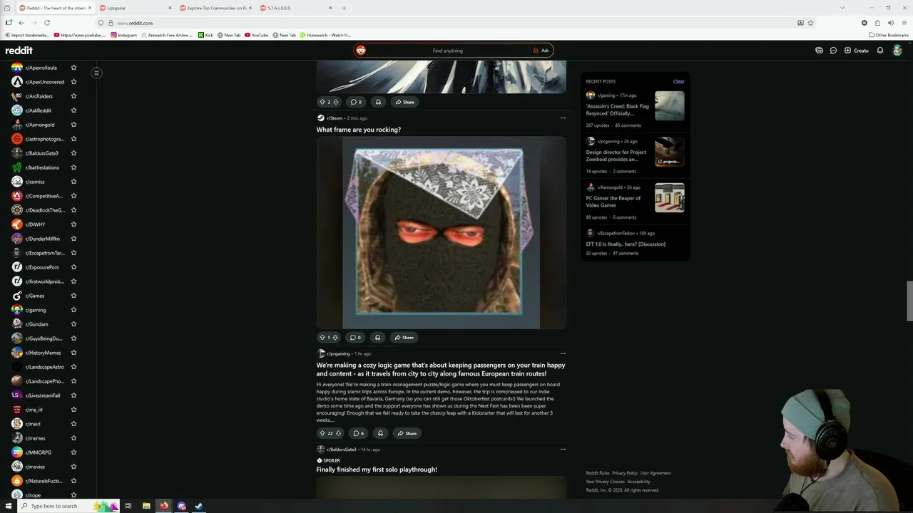913x513 pixels.
Task: Go to the Reddit home logo
Action: coord(19,51)
